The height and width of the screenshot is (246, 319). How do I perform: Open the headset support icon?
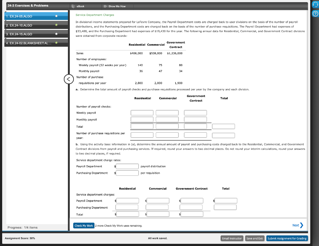pos(315,5)
